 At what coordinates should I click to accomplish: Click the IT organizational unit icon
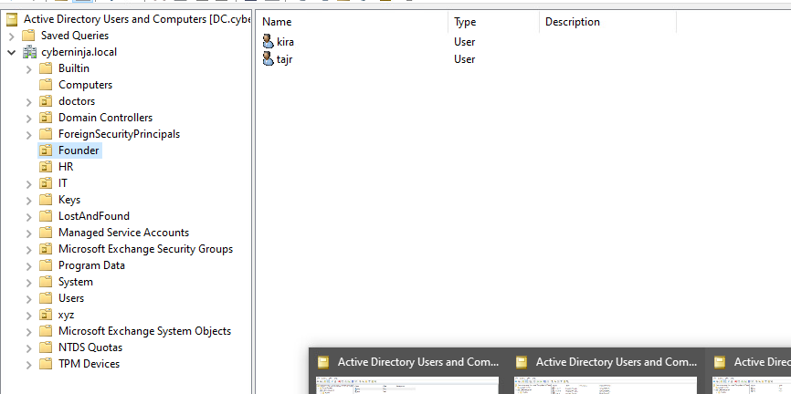click(x=46, y=183)
